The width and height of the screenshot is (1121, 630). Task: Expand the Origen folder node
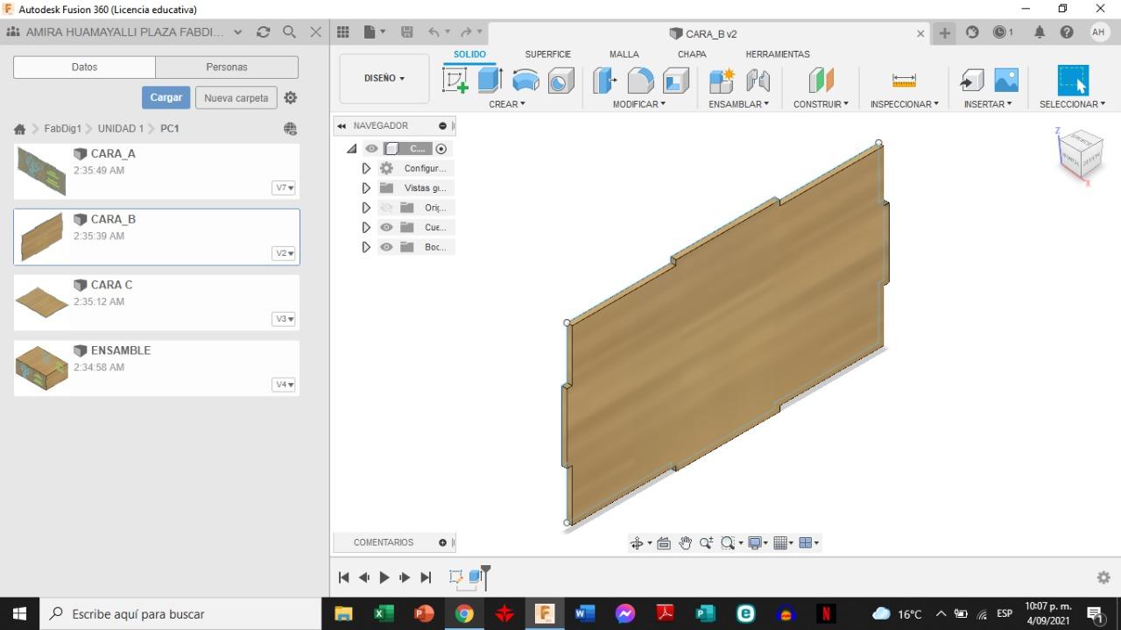366,208
